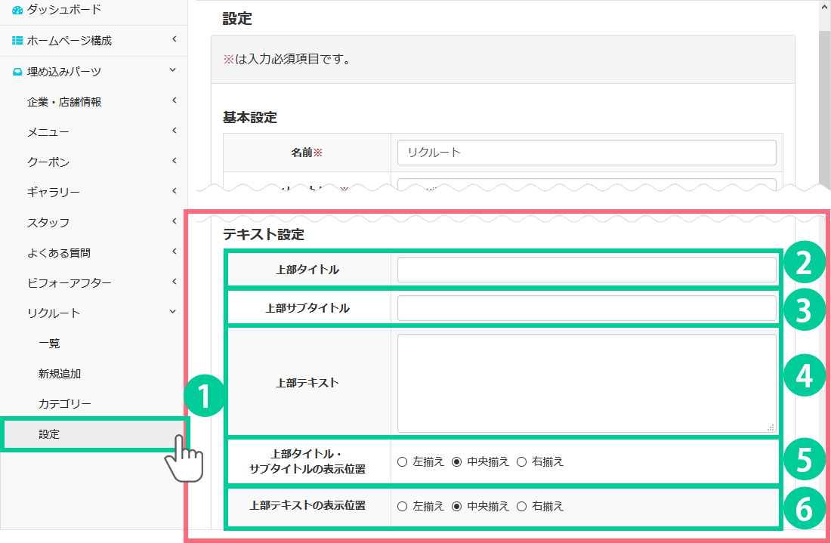Image resolution: width=831 pixels, height=543 pixels.
Task: Click the homepage structure list icon
Action: click(x=17, y=41)
